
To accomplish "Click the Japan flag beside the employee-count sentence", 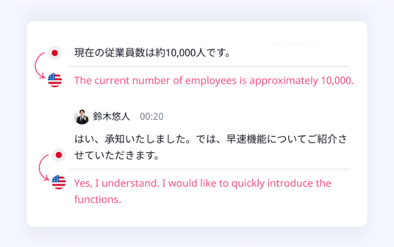I will [55, 53].
